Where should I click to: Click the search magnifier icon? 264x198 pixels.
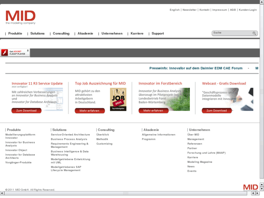pos(254,33)
